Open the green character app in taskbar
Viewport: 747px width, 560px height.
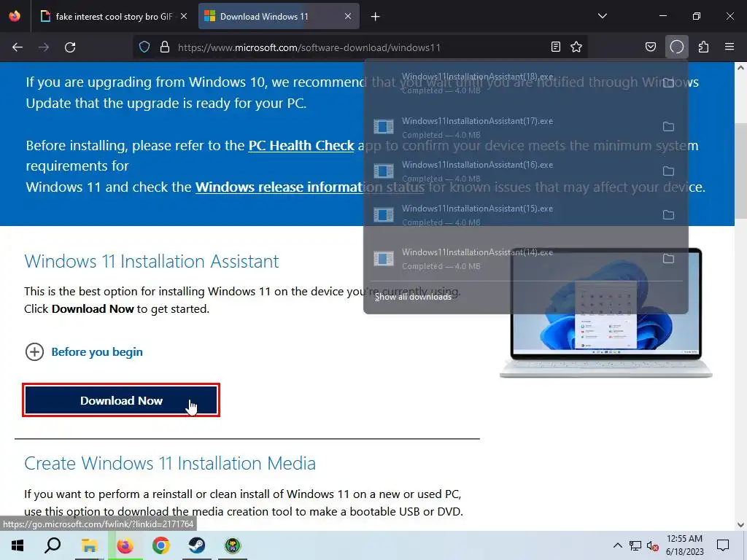233,545
